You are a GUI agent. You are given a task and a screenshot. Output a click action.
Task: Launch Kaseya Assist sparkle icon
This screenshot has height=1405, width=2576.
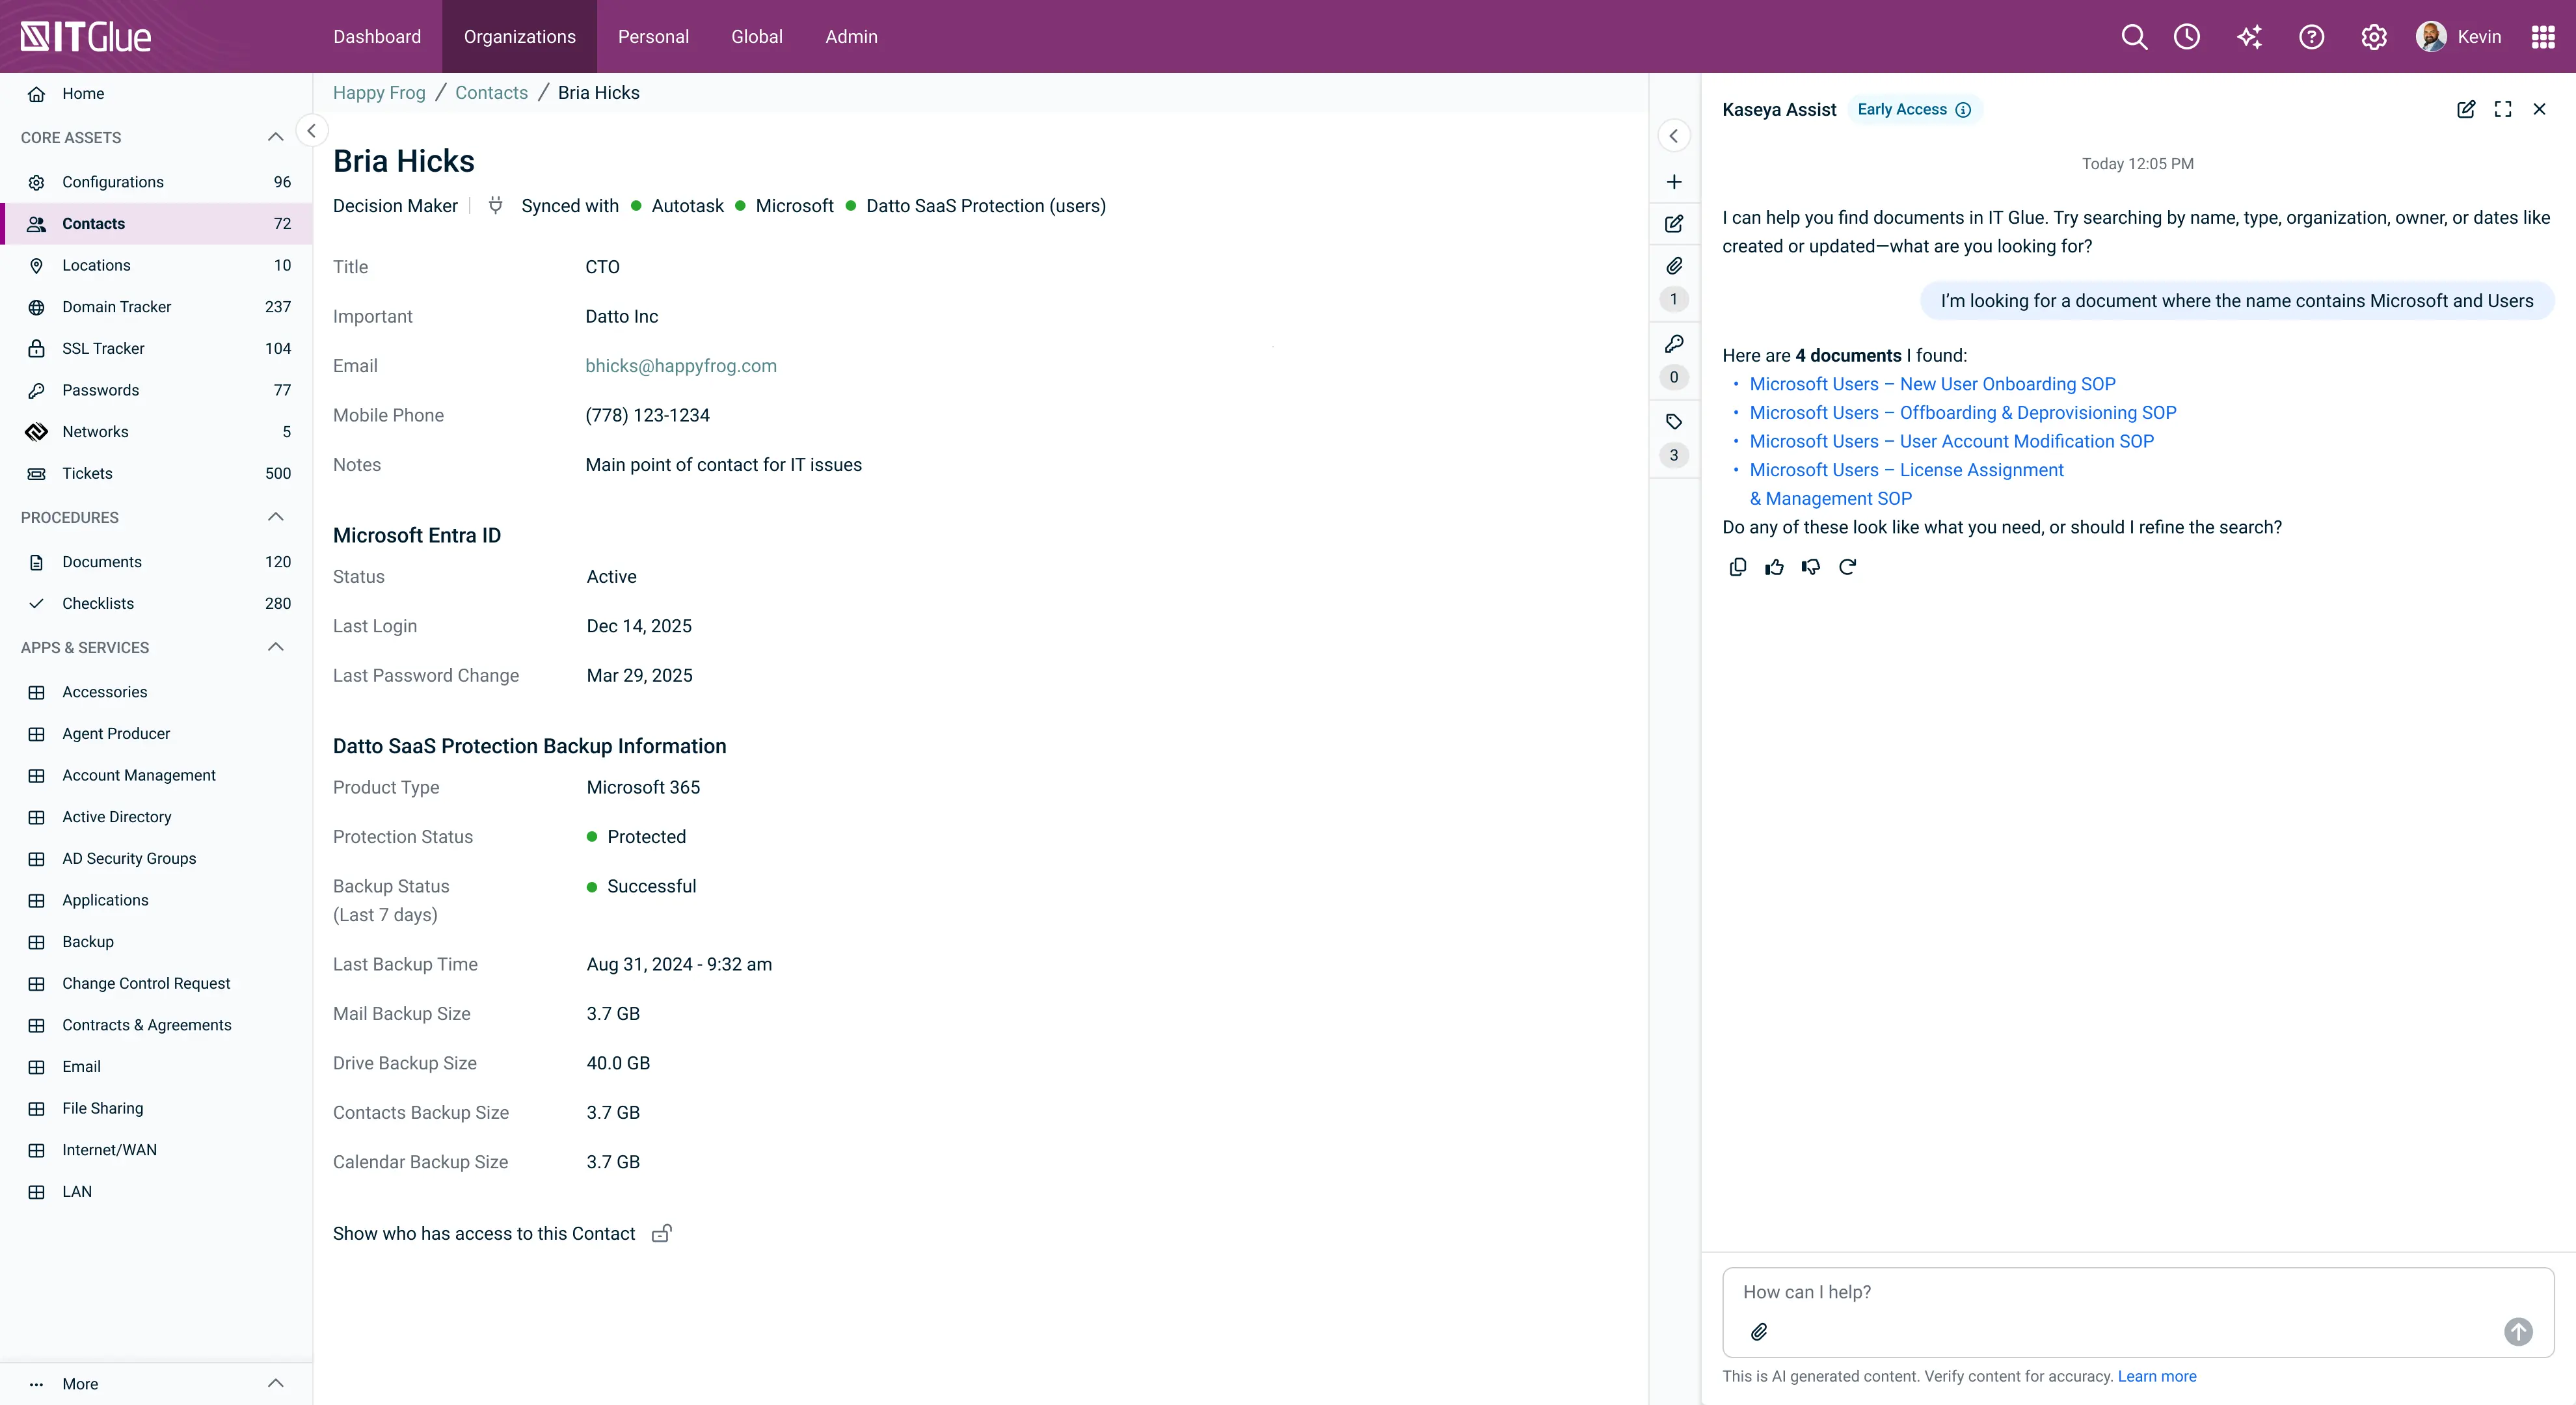coord(2249,37)
